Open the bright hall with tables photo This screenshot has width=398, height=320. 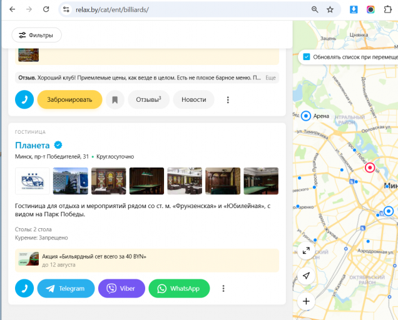pyautogui.click(x=185, y=181)
